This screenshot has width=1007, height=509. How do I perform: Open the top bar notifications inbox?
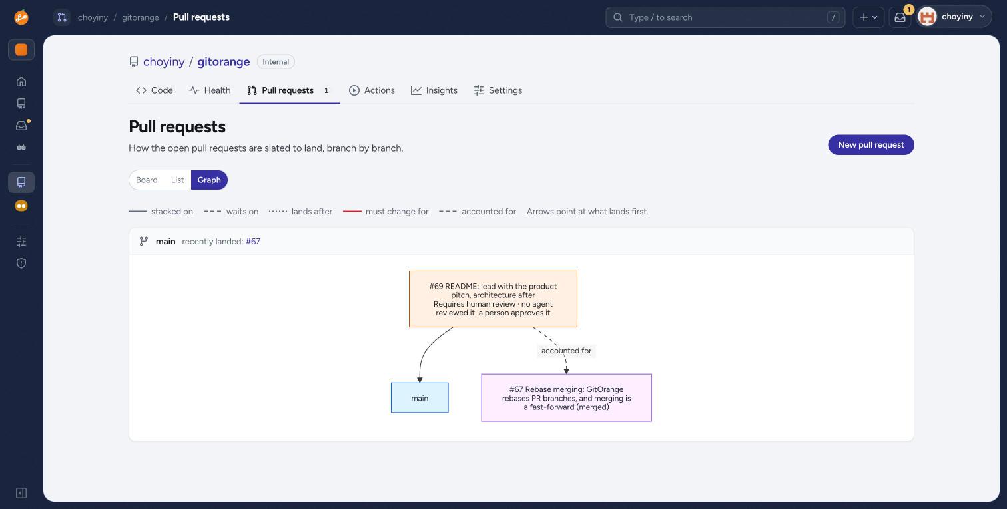coord(900,17)
